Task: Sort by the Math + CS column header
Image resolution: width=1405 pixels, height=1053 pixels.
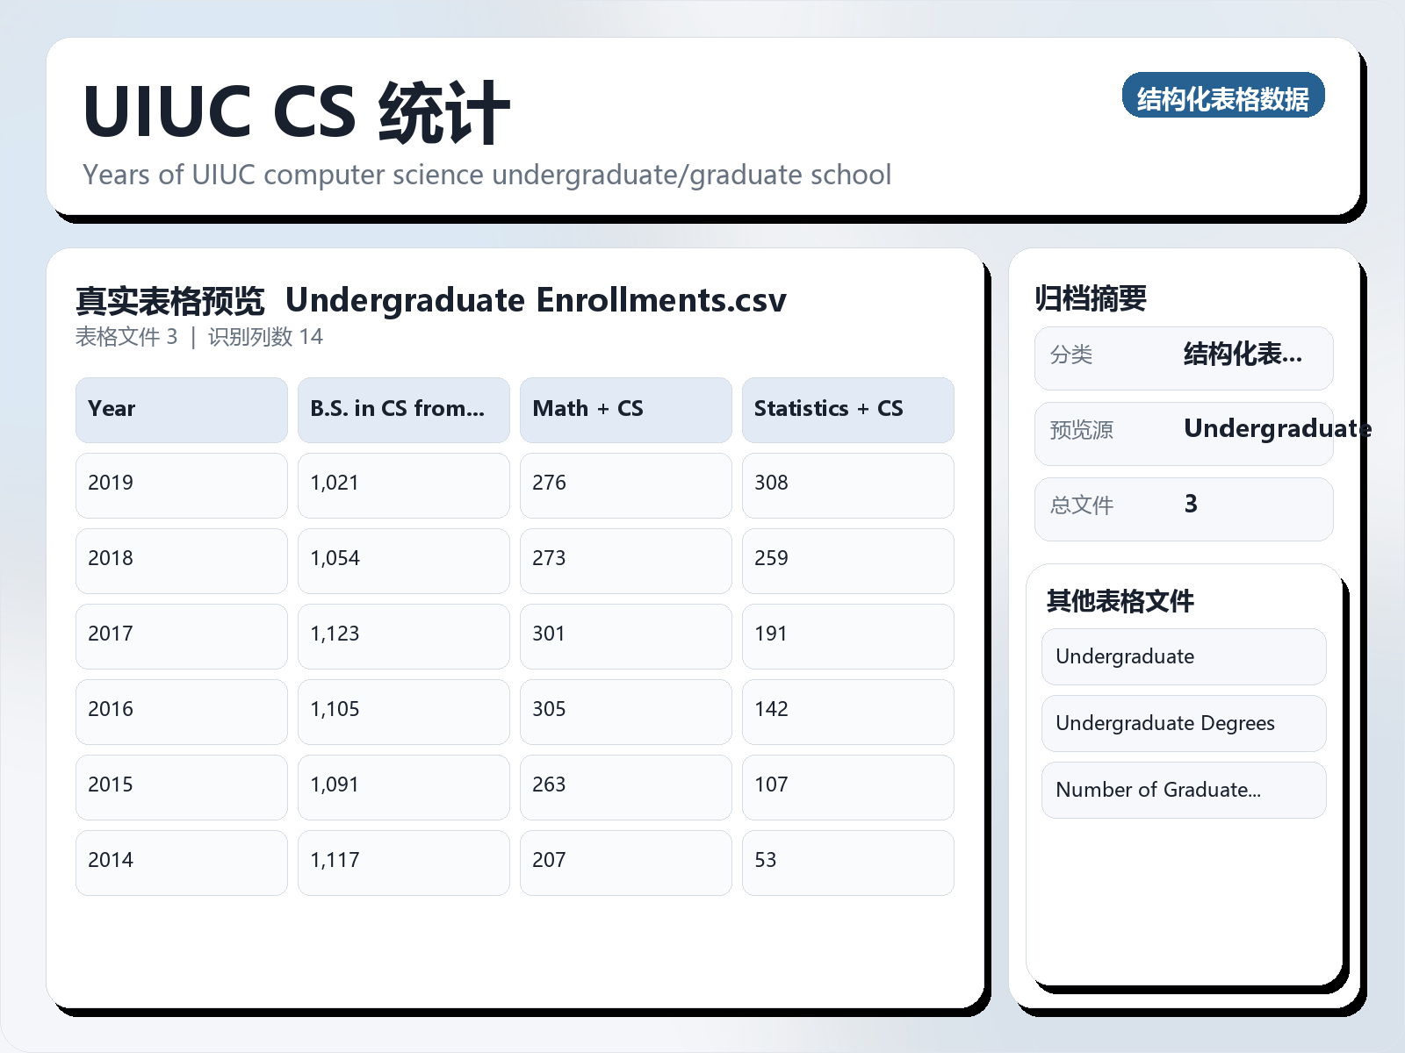Action: pos(625,409)
